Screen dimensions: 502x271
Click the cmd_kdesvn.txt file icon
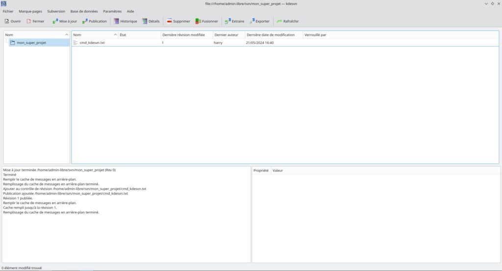click(75, 43)
